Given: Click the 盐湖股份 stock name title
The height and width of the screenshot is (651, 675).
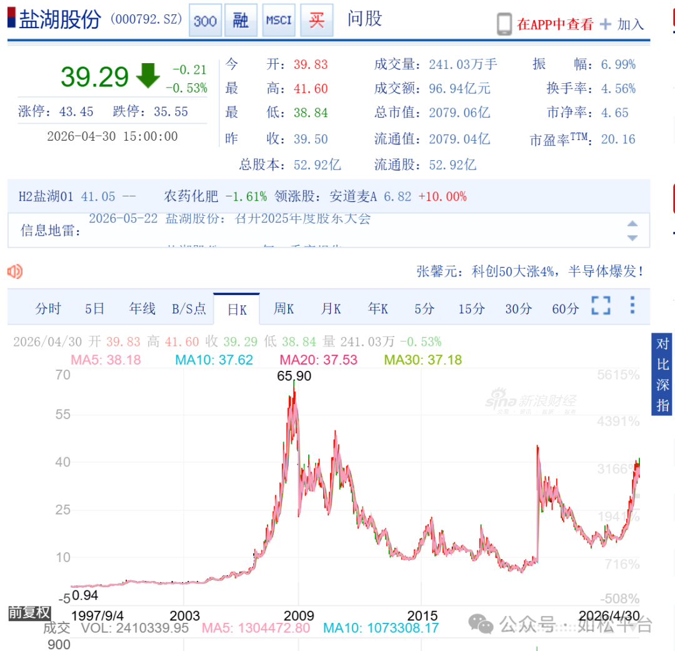Looking at the screenshot, I should tap(60, 19).
